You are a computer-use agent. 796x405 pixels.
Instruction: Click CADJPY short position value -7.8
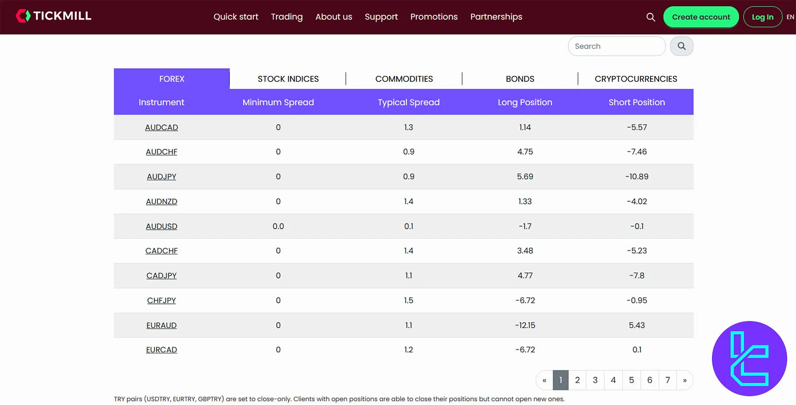coord(637,276)
